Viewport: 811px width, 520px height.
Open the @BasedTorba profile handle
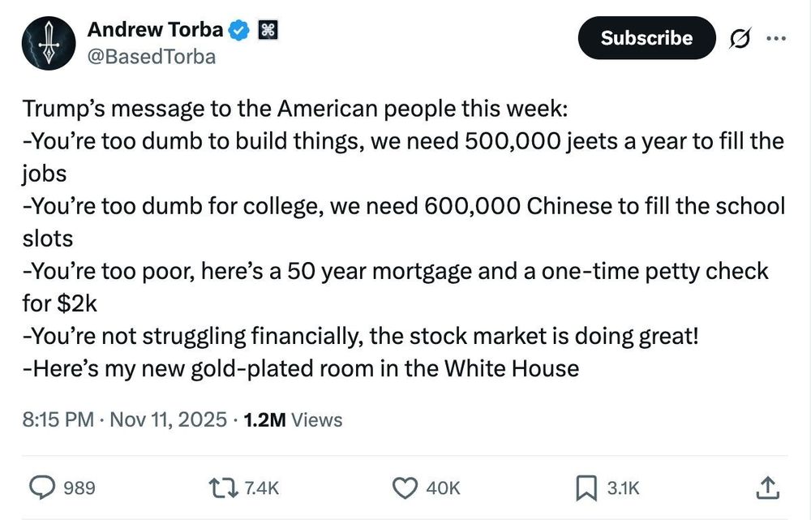[152, 56]
